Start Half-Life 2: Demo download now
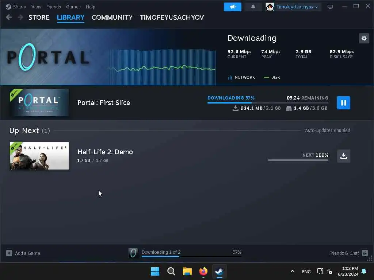 coord(343,156)
